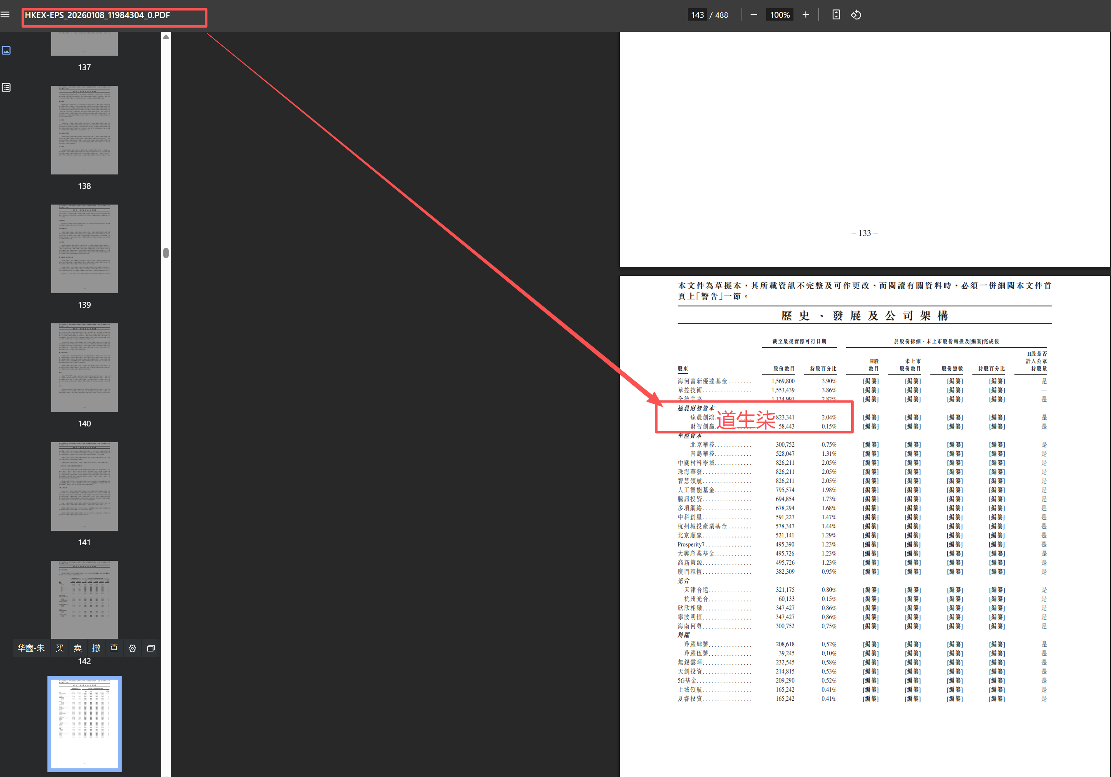Select the 华鑫-朱 account label
Viewport: 1111px width, 777px height.
(31, 648)
